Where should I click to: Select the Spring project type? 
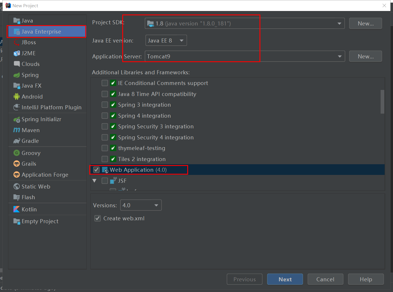[x=47, y=75]
